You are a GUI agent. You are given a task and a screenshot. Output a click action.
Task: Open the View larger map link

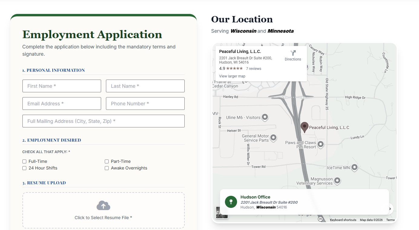232,76
